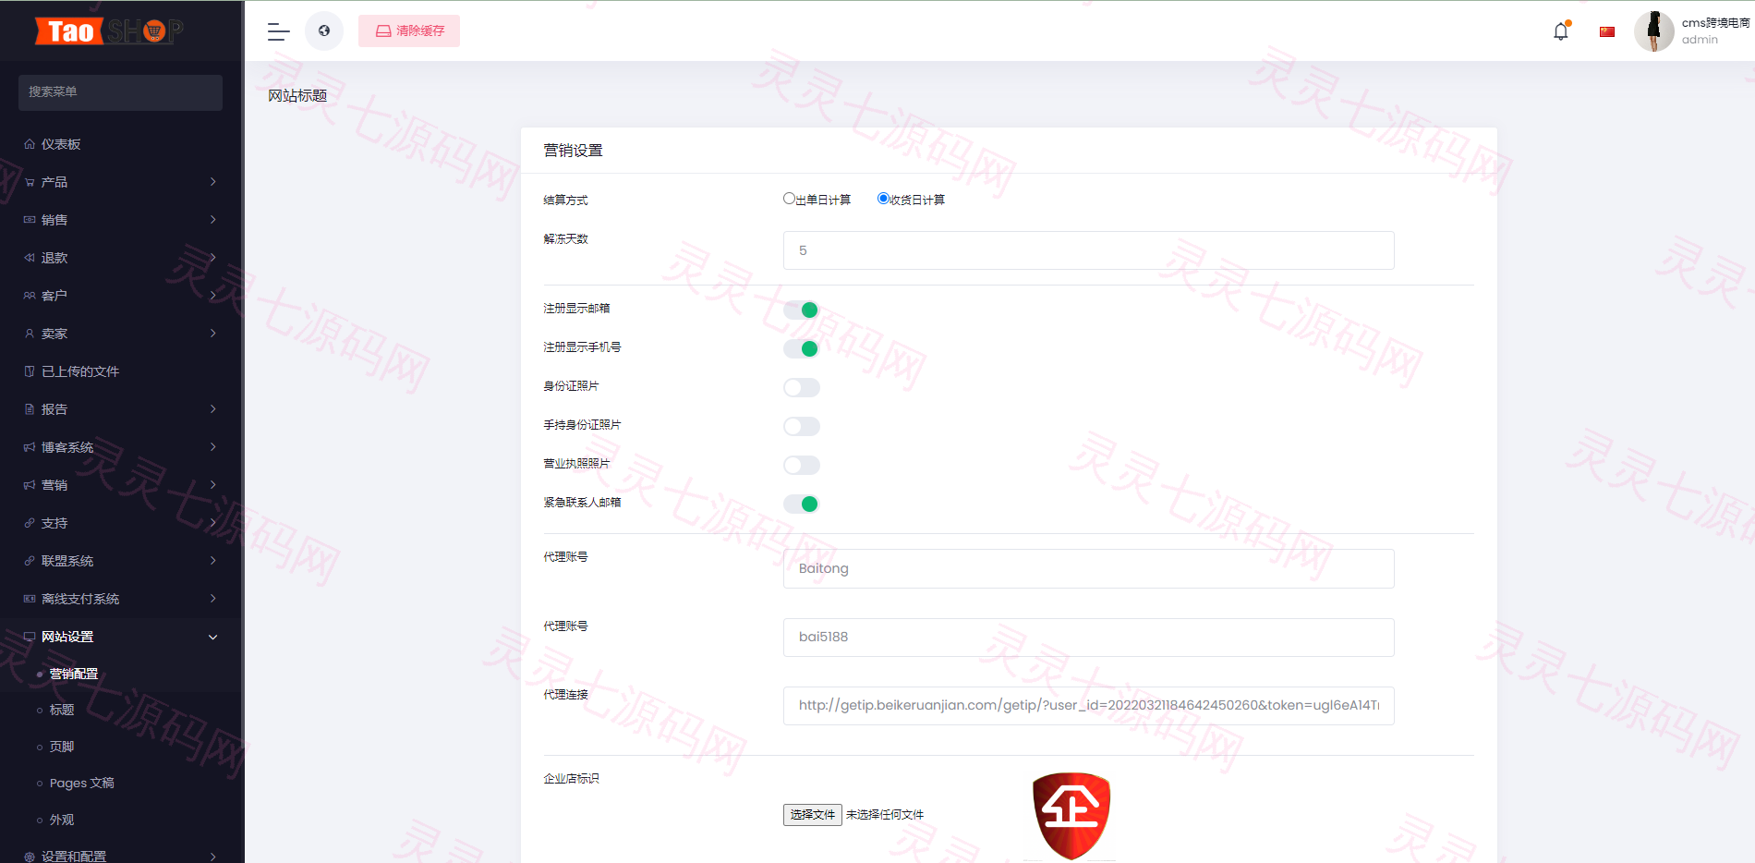Screen dimensions: 1755x863
Task: Select the 收货日计算 radio option
Action: pyautogui.click(x=883, y=199)
